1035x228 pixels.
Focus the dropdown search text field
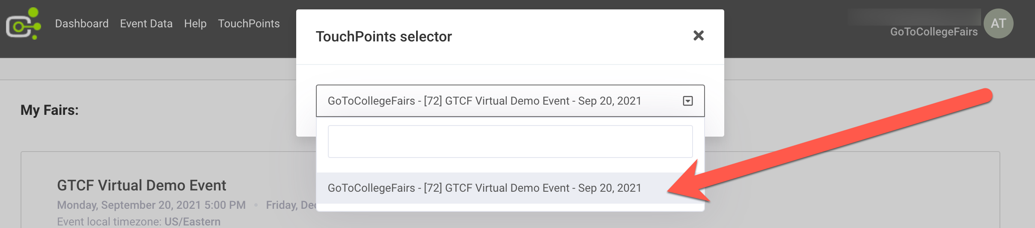pyautogui.click(x=510, y=141)
